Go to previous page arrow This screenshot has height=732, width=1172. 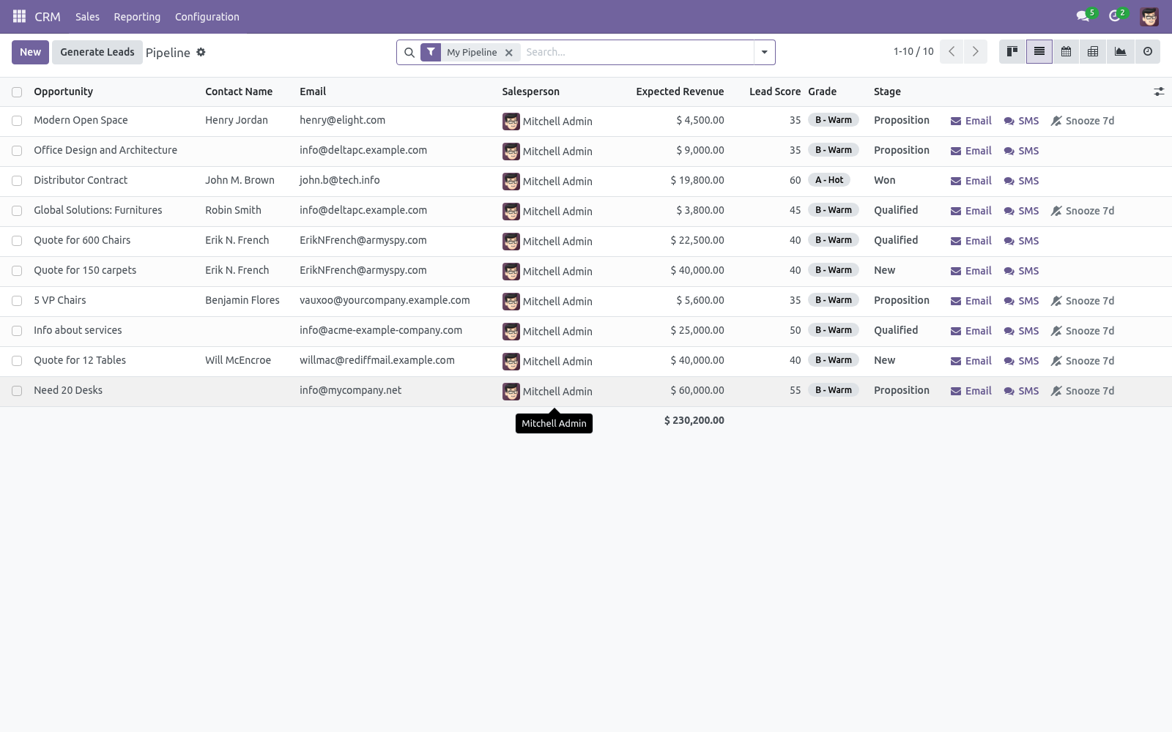952,51
